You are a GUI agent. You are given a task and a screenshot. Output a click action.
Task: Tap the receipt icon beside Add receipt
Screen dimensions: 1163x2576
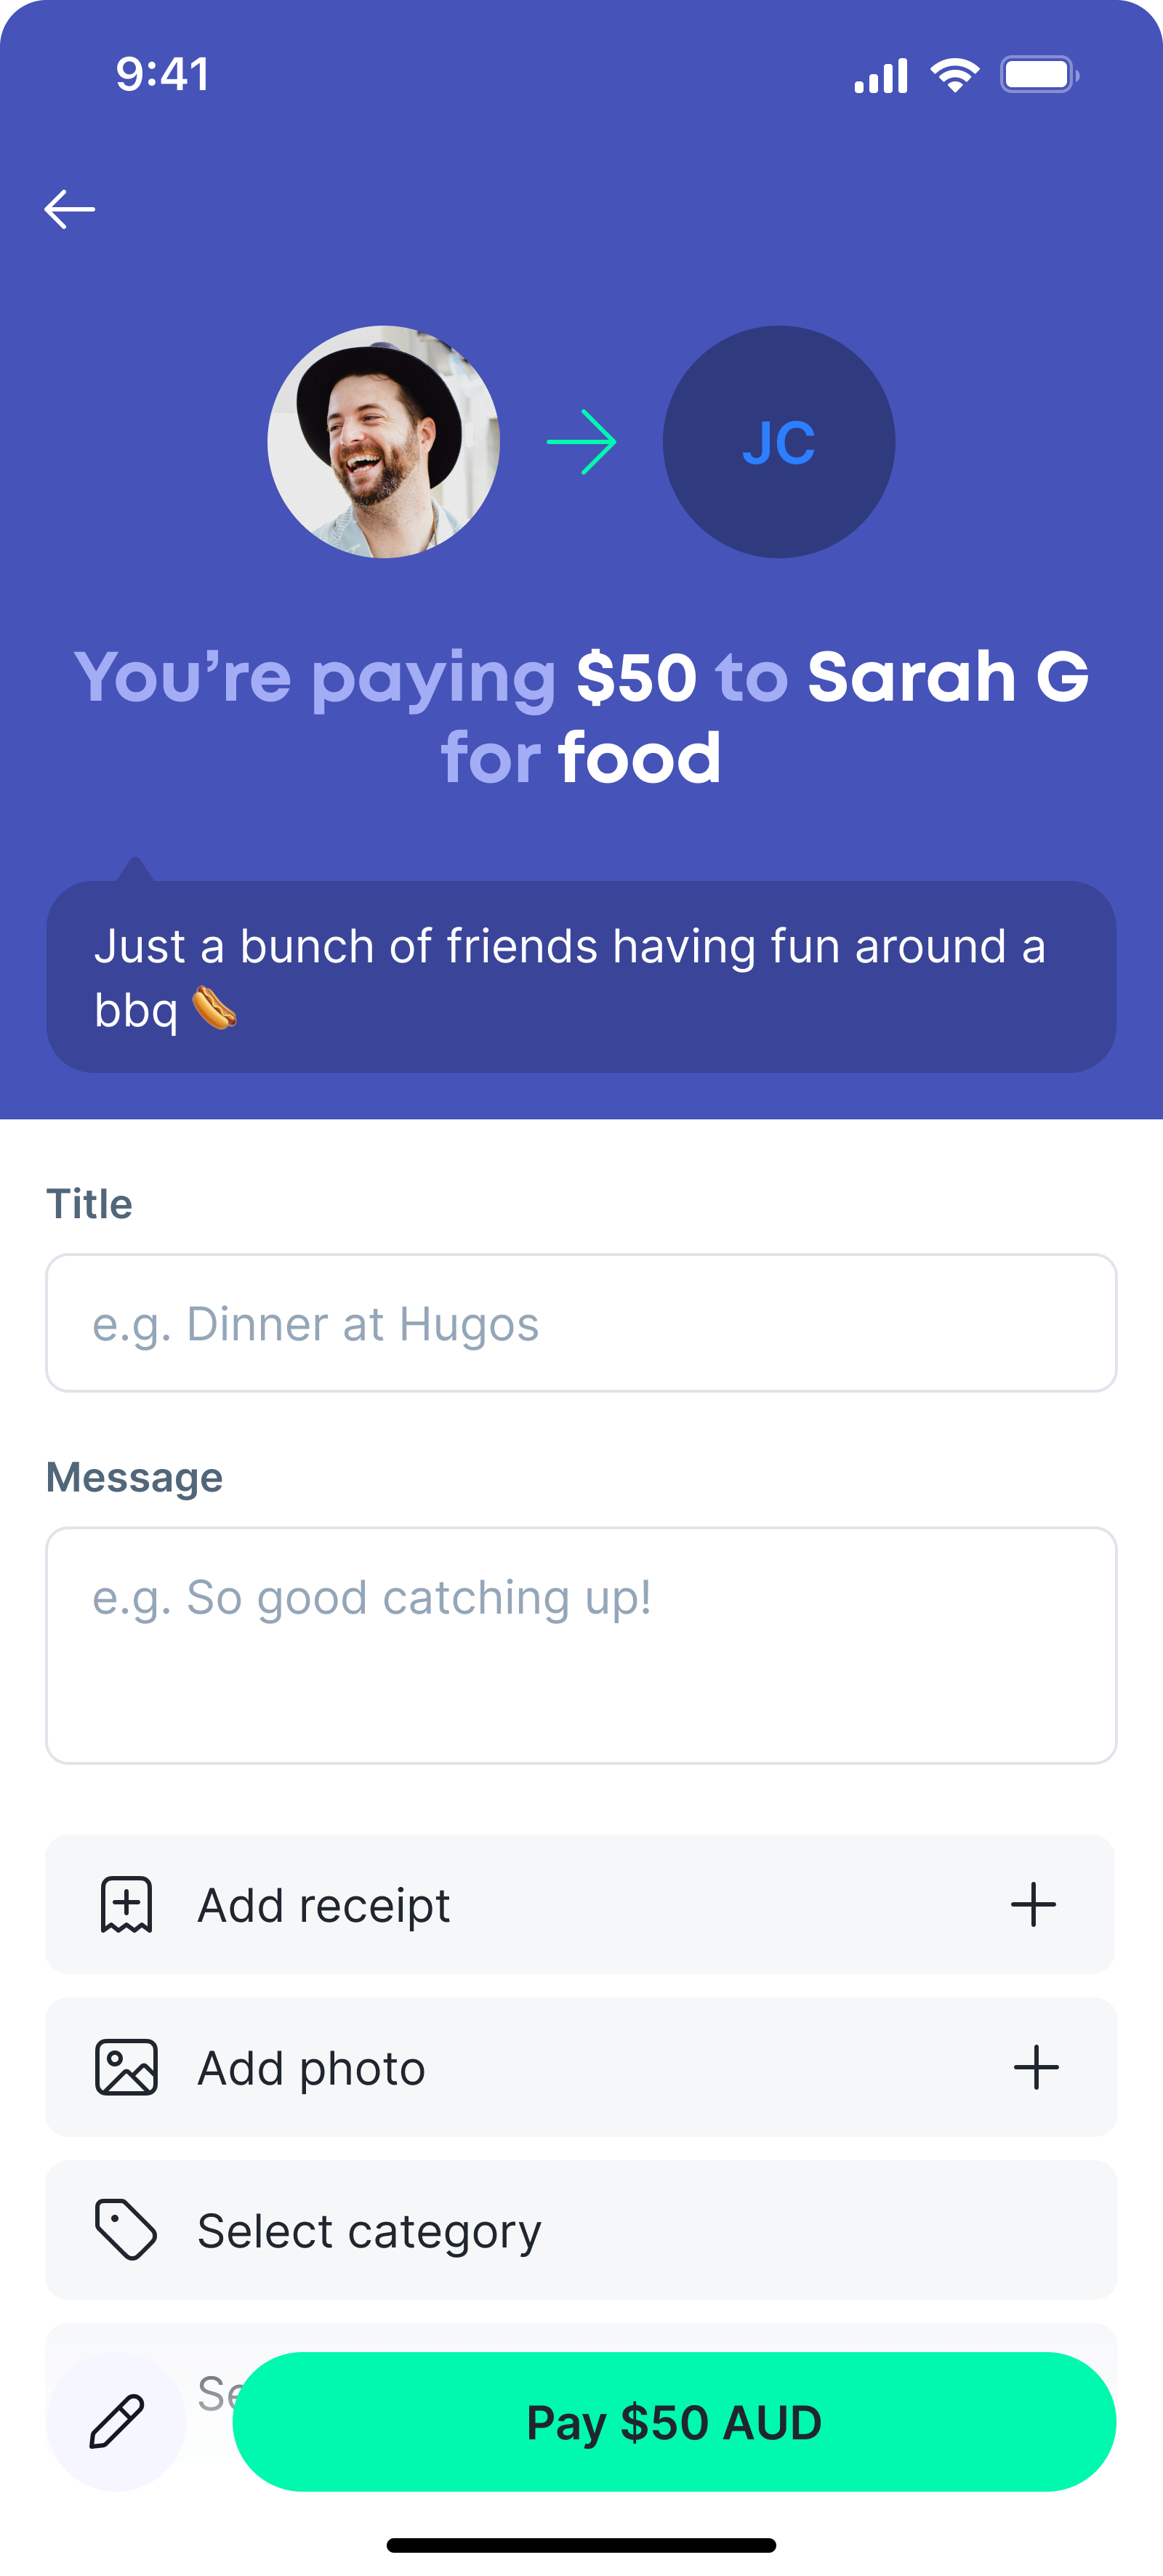(126, 1905)
